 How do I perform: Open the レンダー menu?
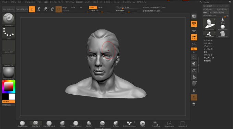tap(88, 2)
